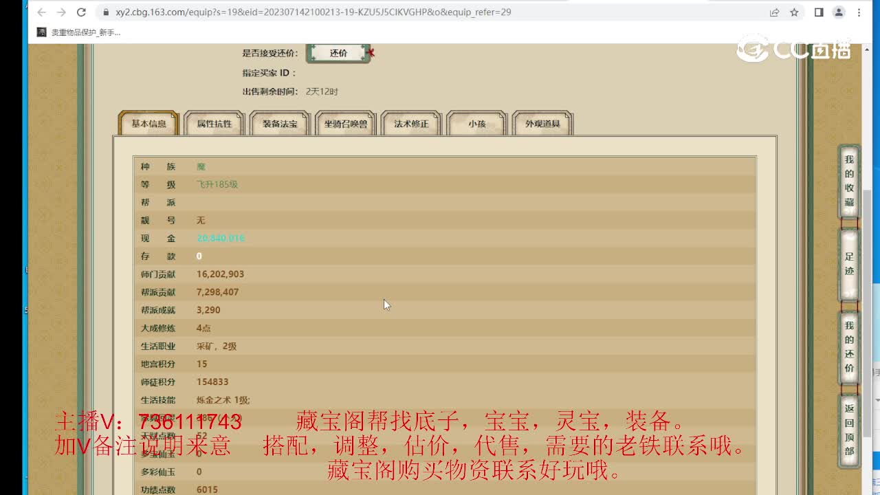This screenshot has width=880, height=495.
Task: Bookmark this page with the star icon
Action: [794, 12]
